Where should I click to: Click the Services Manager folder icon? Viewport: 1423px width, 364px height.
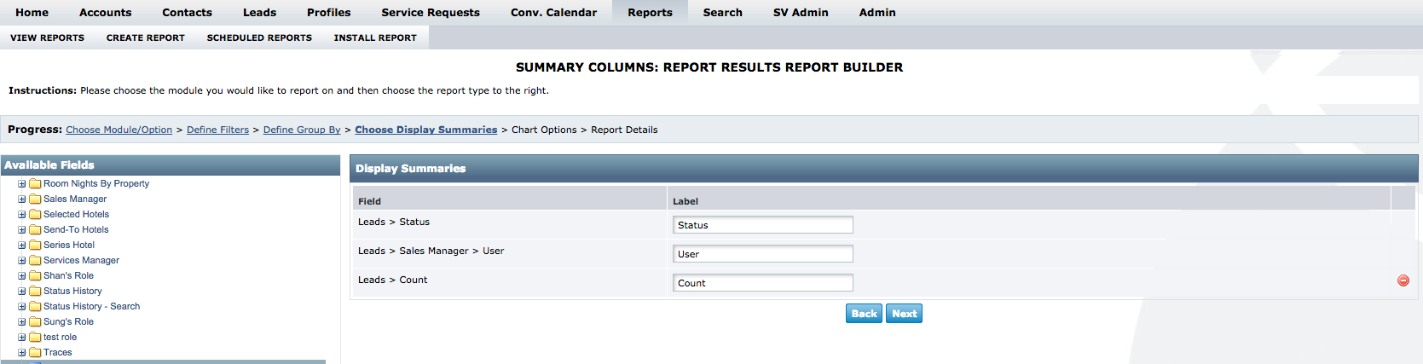coord(35,260)
